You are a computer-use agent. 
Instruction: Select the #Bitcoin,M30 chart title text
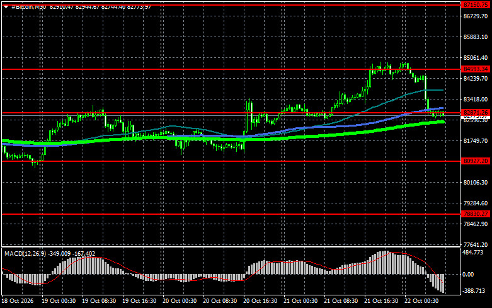(x=29, y=6)
